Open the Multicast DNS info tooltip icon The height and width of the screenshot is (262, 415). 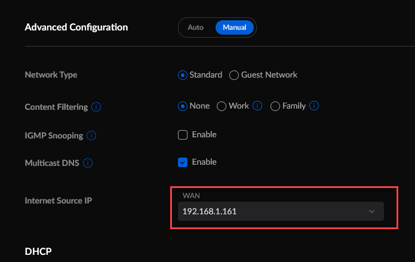[87, 163]
